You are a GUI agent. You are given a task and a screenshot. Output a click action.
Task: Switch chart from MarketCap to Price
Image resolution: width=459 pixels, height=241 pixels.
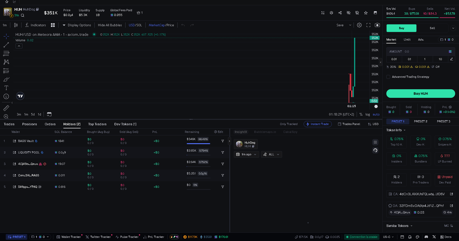(x=170, y=25)
